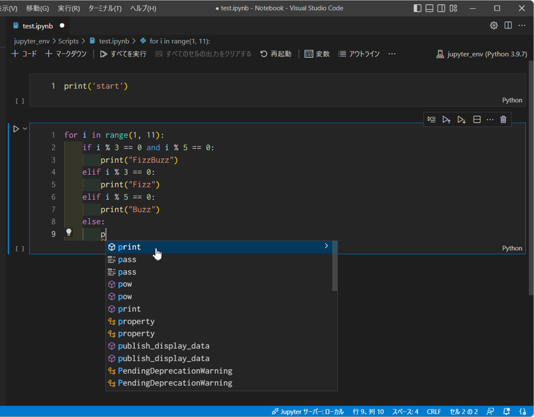Execute the cell and cells below
The image size is (534, 417).
(461, 119)
